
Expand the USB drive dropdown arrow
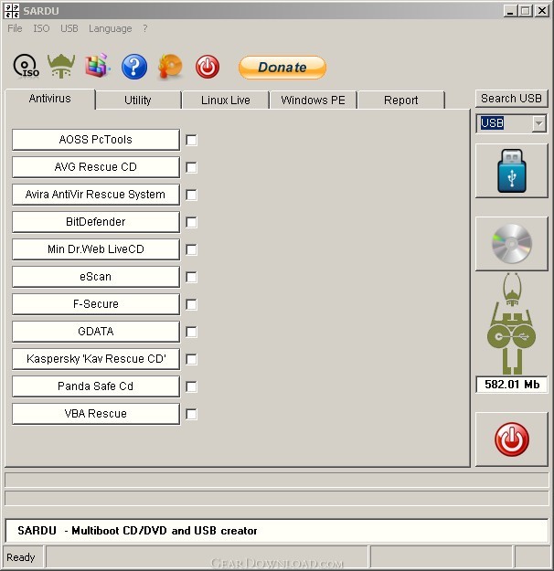pos(538,123)
